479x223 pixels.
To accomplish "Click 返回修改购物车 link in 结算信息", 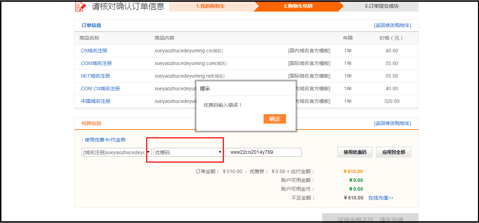I will [392, 123].
